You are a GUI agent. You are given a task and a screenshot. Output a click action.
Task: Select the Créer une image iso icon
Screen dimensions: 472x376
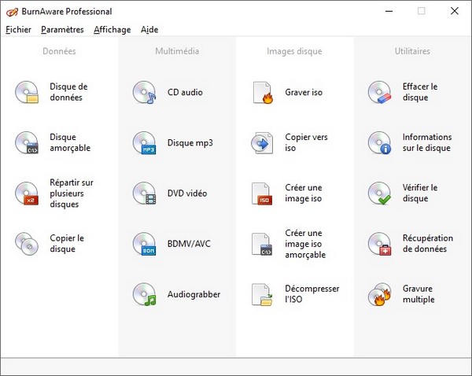click(x=262, y=194)
